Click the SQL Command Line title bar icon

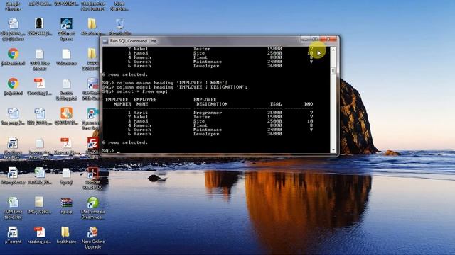pos(105,41)
